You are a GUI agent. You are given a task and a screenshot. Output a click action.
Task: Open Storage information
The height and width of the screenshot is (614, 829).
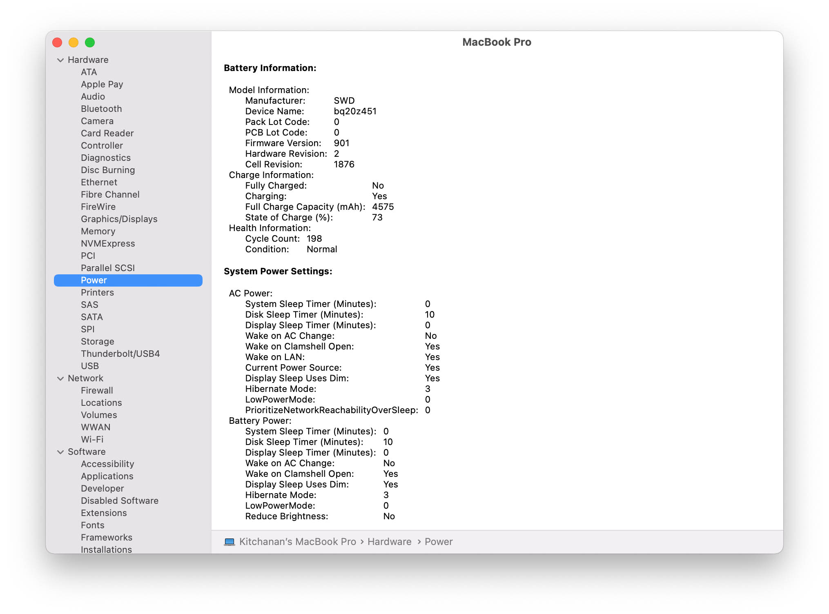97,342
